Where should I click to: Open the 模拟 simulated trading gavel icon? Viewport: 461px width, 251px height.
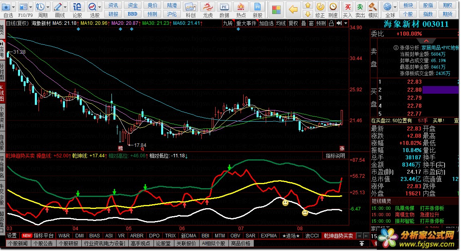point(372,7)
